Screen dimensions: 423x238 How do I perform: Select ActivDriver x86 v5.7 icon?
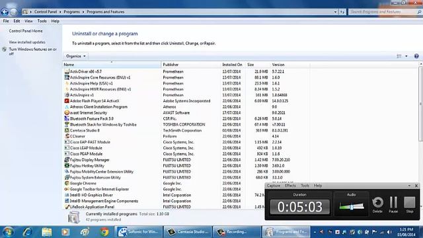tap(67, 71)
